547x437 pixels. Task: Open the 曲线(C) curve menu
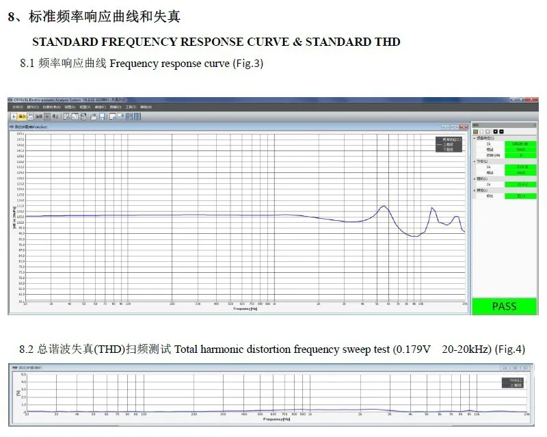point(100,107)
